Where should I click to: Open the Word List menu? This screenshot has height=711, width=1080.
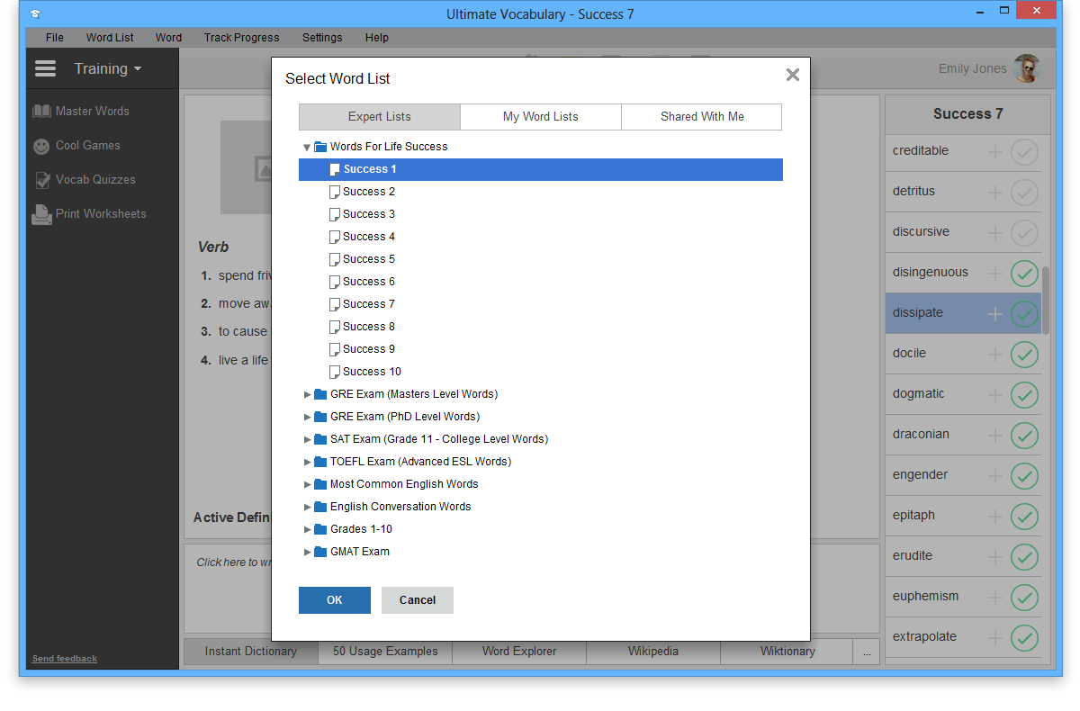tap(110, 38)
